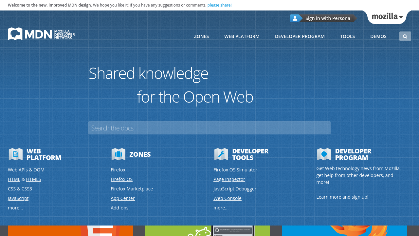Expand the mozilla dropdown tab
The height and width of the screenshot is (236, 419).
coord(387,16)
